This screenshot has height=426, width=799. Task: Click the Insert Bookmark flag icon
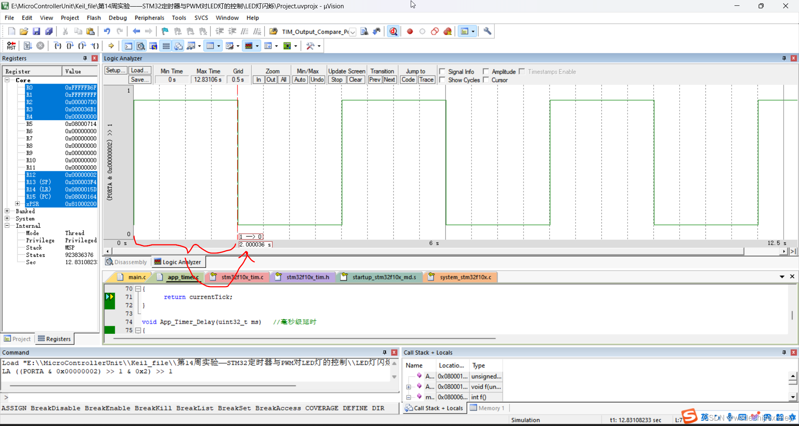click(x=165, y=31)
